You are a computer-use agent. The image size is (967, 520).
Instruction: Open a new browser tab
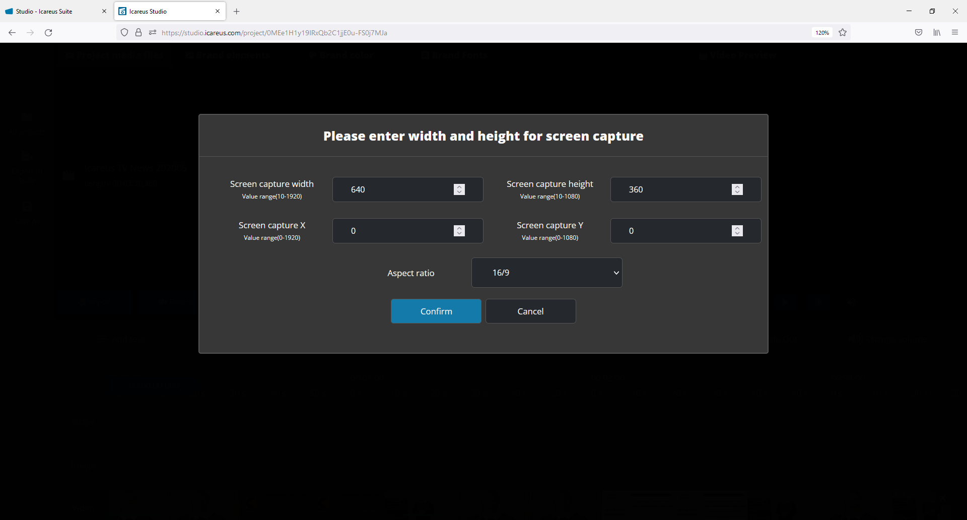click(237, 11)
